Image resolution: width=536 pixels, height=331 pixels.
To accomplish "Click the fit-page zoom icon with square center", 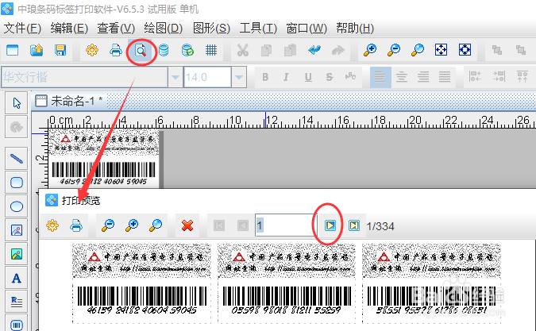I will click(465, 50).
